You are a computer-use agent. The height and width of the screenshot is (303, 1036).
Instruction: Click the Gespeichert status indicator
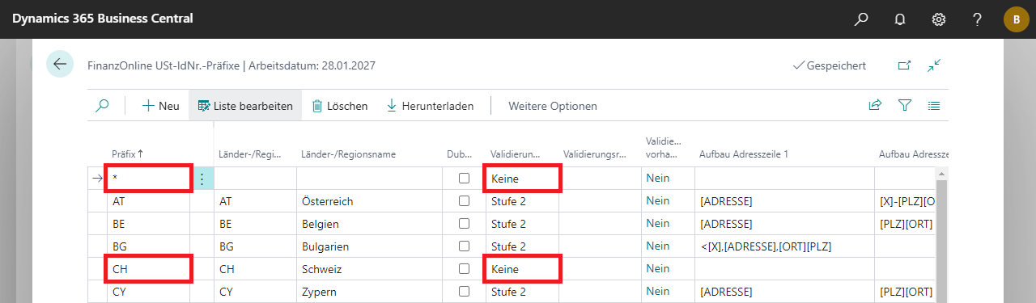point(830,65)
